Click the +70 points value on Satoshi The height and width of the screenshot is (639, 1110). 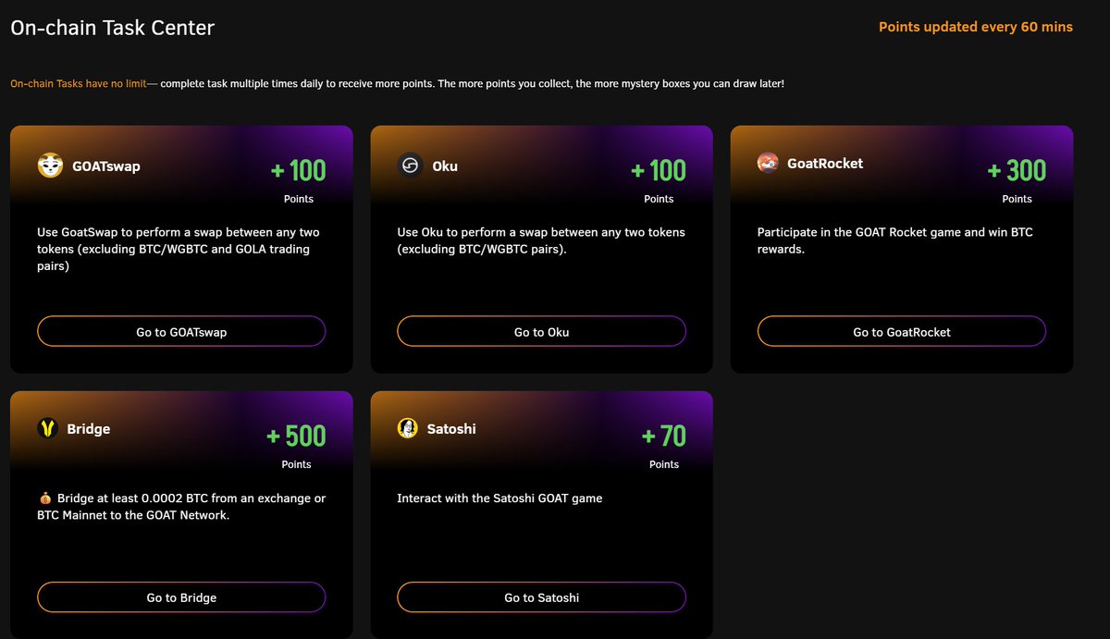(664, 436)
